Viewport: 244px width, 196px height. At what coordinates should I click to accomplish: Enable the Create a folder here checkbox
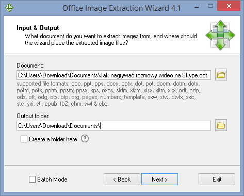[x=24, y=139]
